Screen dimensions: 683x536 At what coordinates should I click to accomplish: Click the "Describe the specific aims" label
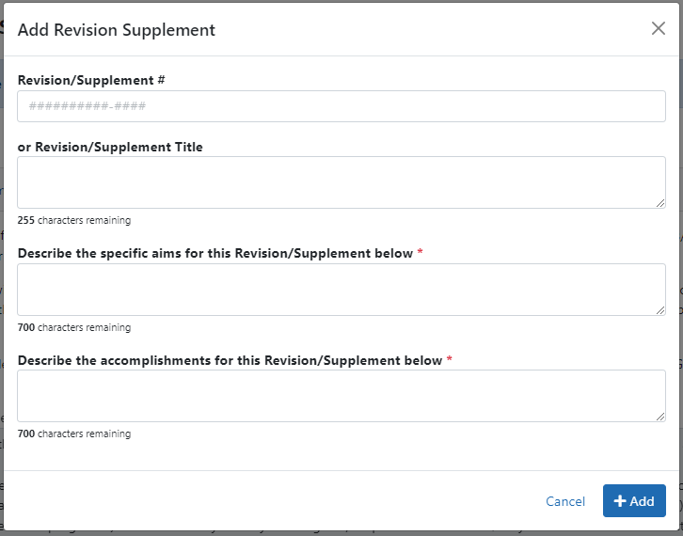point(214,253)
